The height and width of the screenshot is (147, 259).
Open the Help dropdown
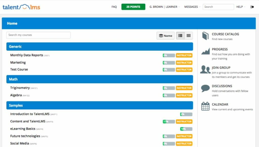pos(241,7)
